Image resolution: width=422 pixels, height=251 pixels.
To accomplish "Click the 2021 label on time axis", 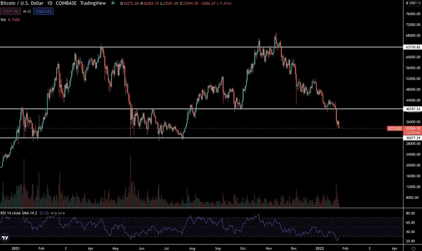I will [15, 248].
